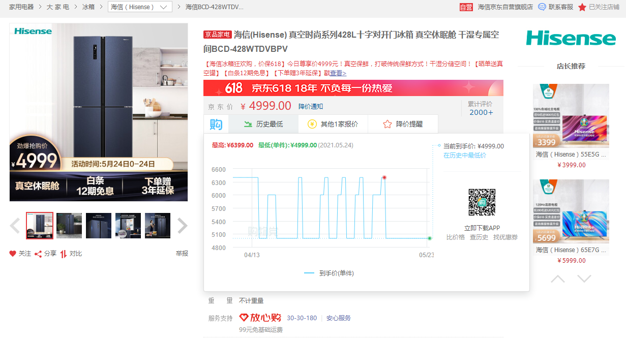Click the 最高:¥6399.00 label
The height and width of the screenshot is (340, 626).
[x=232, y=145]
